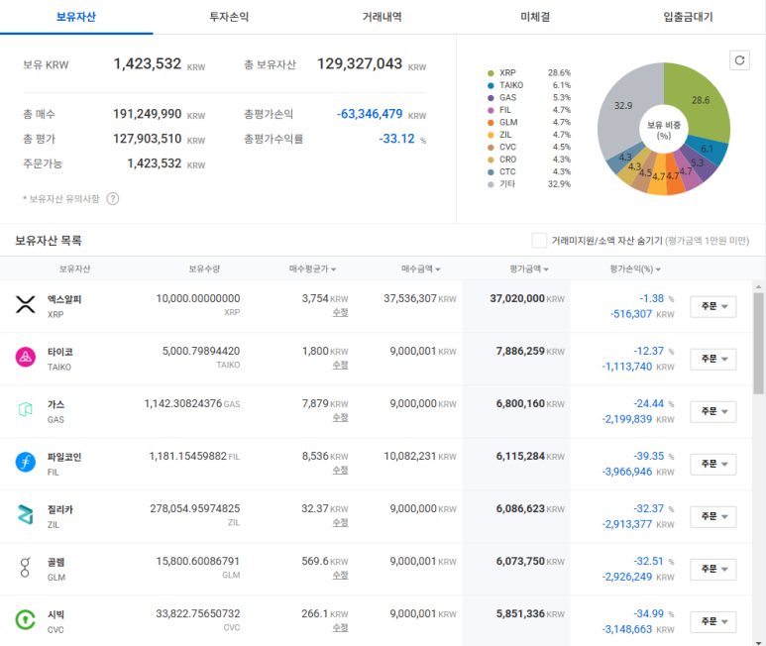Click the total asset value 129,327,043
This screenshot has width=766, height=646.
click(360, 64)
